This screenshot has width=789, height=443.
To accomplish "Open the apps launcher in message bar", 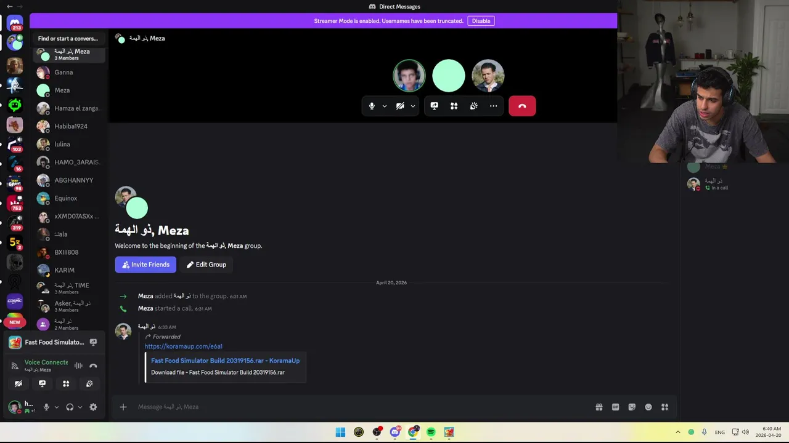I will click(x=664, y=407).
